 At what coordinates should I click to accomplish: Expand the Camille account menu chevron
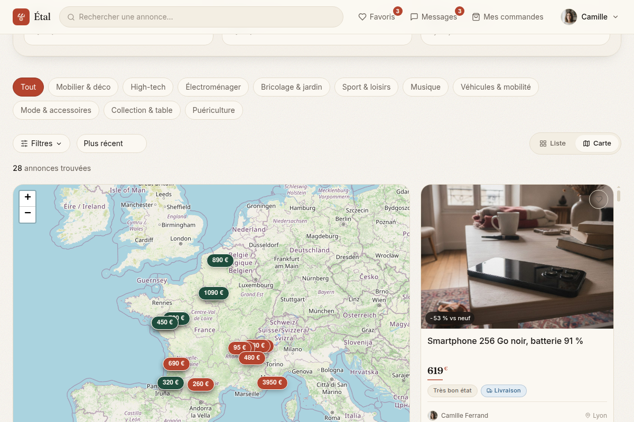click(x=616, y=17)
